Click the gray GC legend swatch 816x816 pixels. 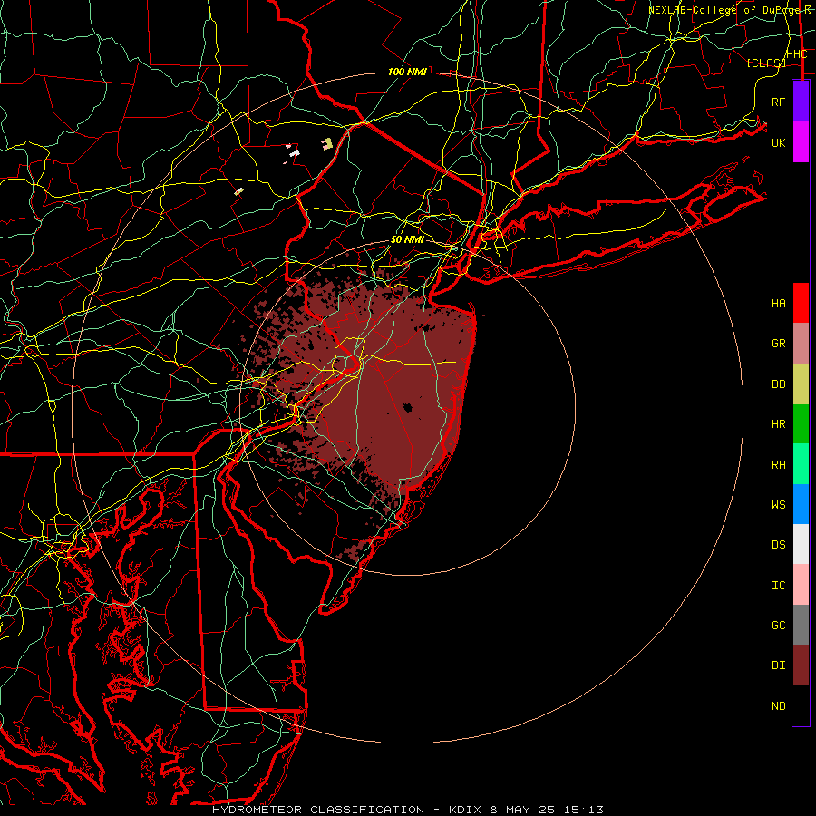point(801,625)
